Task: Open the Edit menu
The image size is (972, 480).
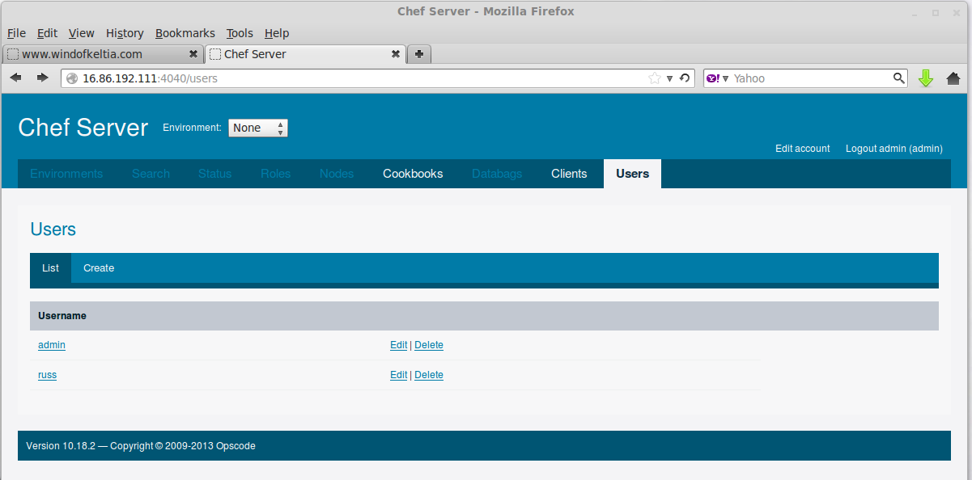Action: pyautogui.click(x=48, y=33)
